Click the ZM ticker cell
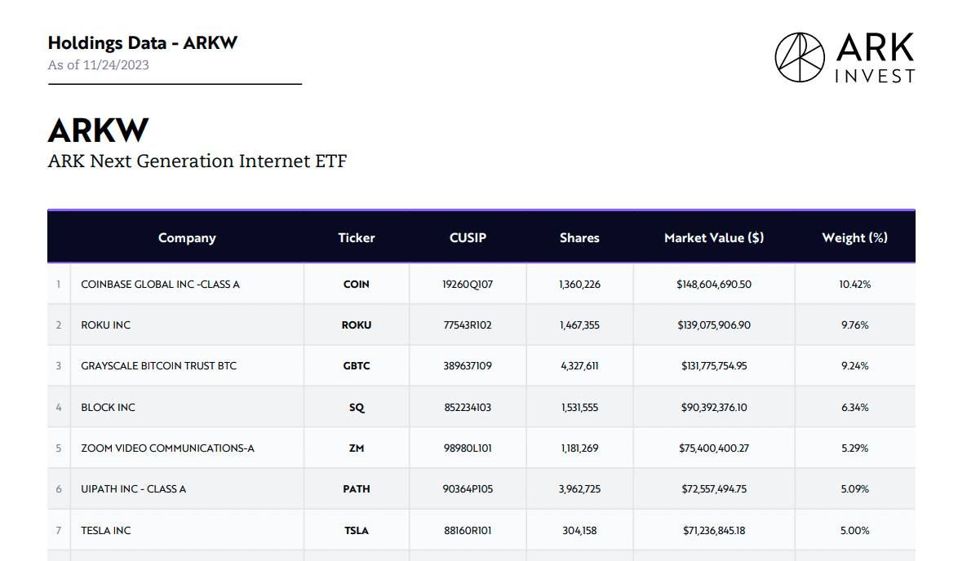Image resolution: width=958 pixels, height=561 pixels. (357, 448)
